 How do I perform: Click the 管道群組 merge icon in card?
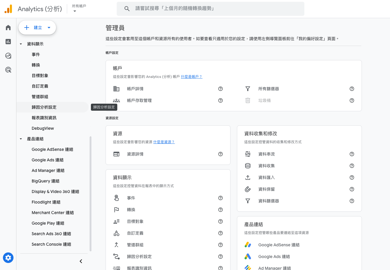(116, 245)
